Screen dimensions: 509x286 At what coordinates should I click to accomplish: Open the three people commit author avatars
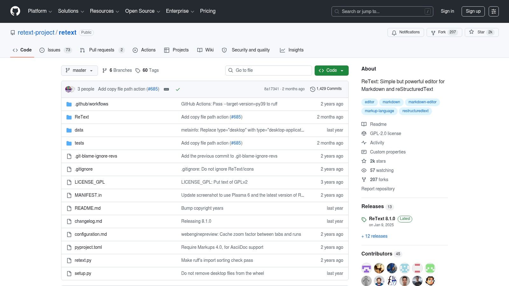click(x=70, y=89)
